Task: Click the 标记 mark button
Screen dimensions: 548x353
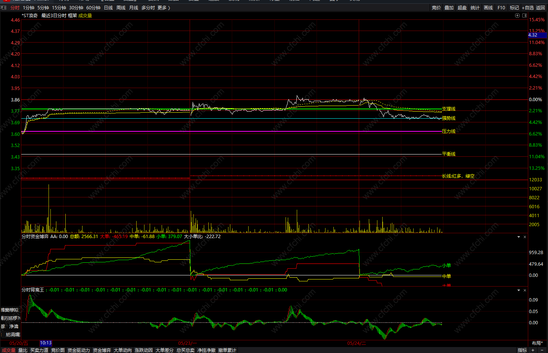Action: pos(514,7)
